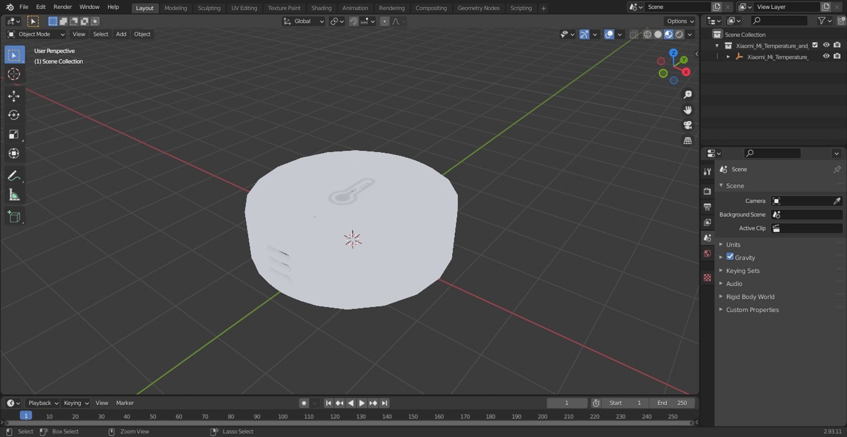Click the Start frame value field

pos(626,403)
